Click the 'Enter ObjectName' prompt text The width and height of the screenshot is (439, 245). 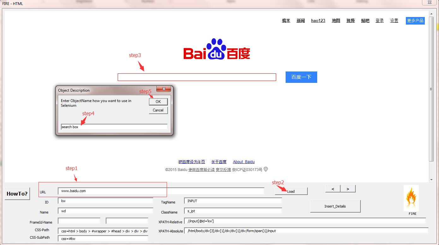coord(96,103)
